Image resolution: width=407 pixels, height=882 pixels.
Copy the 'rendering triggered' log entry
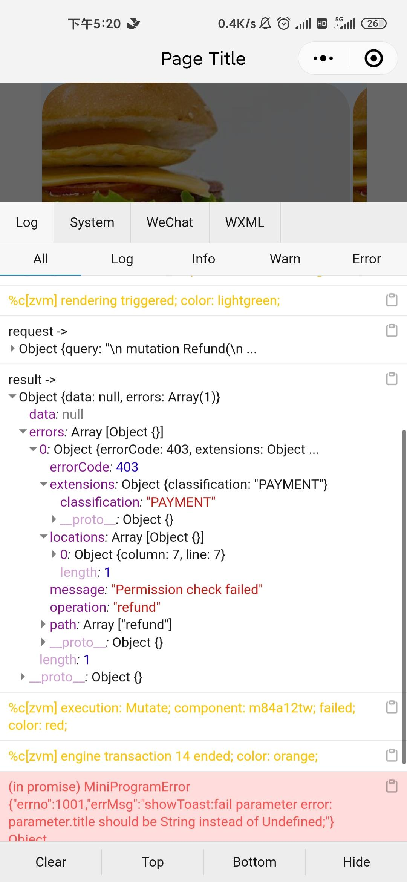tap(392, 300)
